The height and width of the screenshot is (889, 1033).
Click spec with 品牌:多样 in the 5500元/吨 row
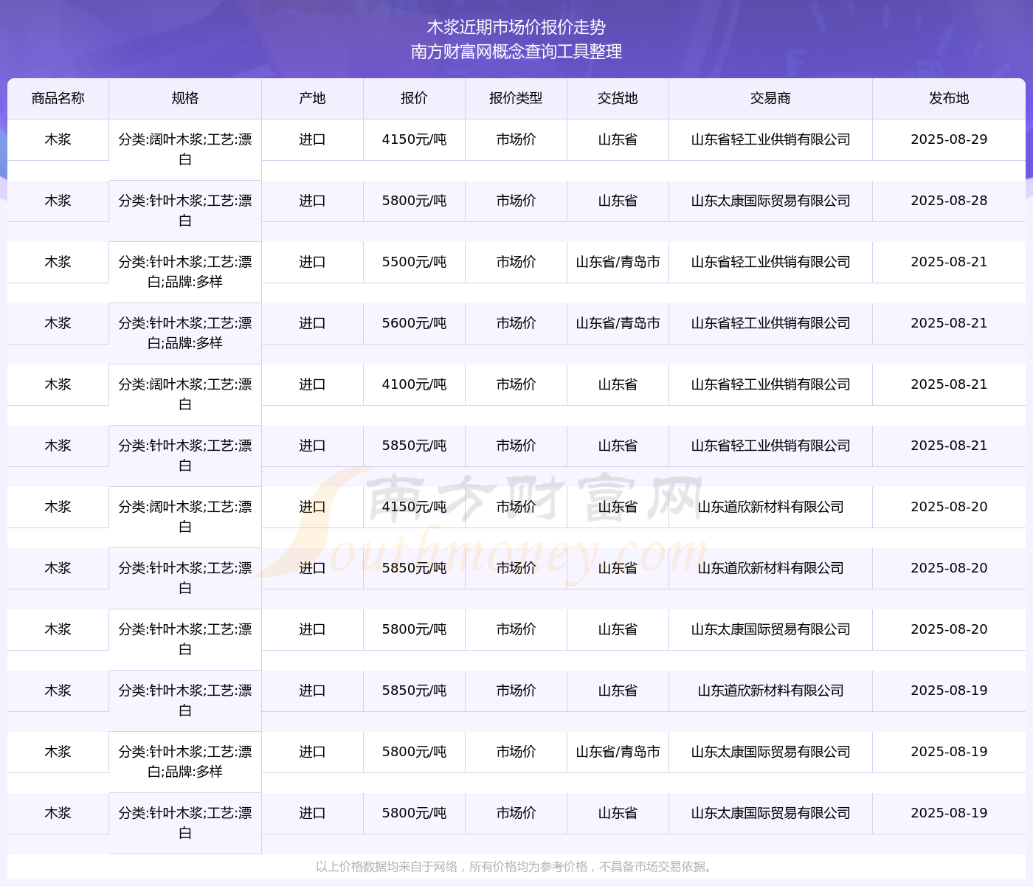coord(185,272)
